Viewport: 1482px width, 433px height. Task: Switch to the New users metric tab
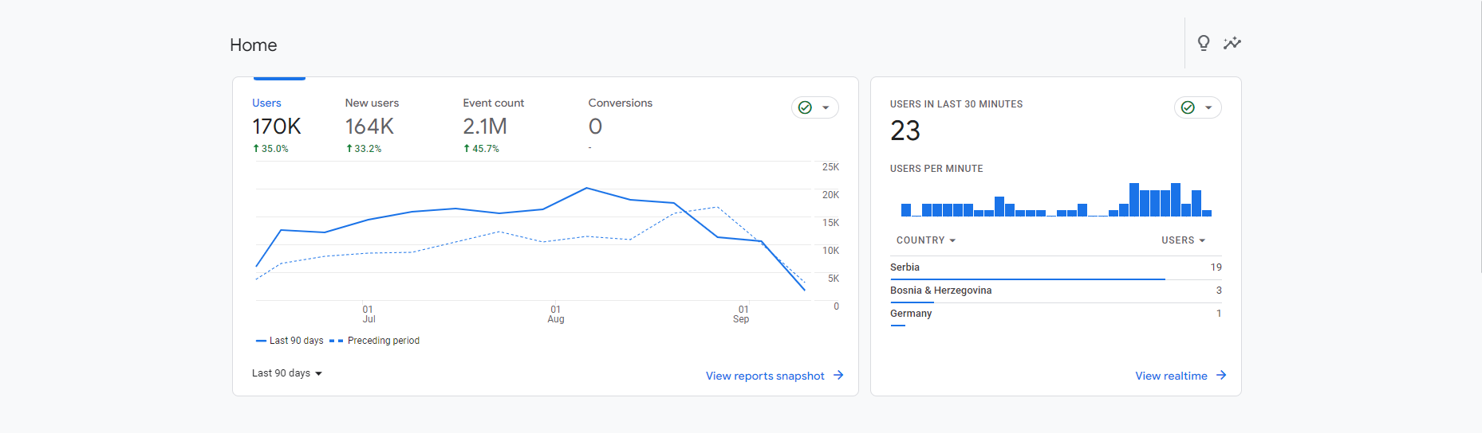pyautogui.click(x=371, y=125)
